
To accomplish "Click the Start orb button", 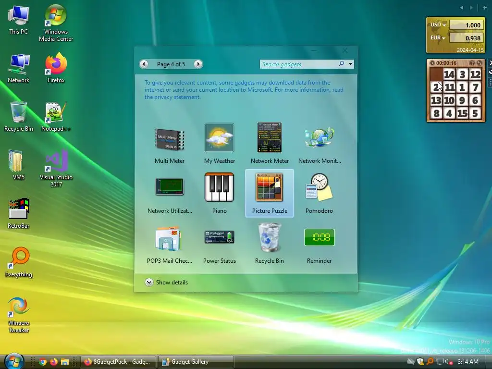I will (14, 361).
